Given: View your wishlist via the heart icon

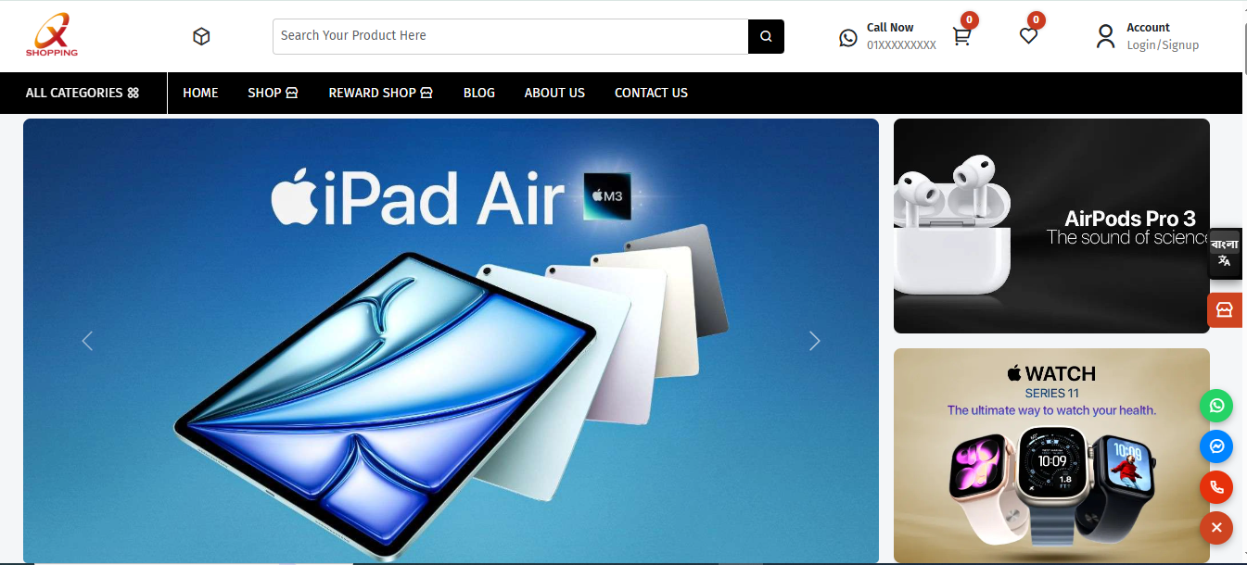Looking at the screenshot, I should pos(1027,35).
